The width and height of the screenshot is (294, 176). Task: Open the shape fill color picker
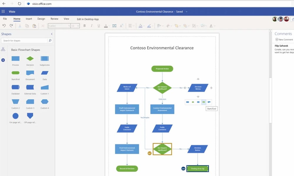tap(141, 26)
